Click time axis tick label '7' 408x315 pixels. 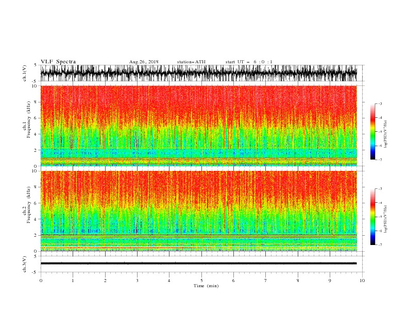[x=266, y=281]
